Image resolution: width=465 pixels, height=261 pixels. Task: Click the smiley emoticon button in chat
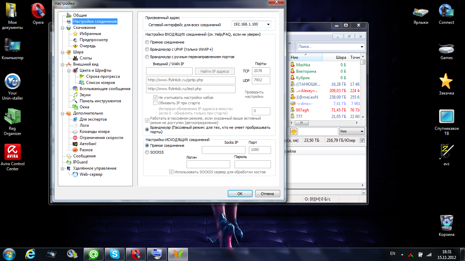293,131
